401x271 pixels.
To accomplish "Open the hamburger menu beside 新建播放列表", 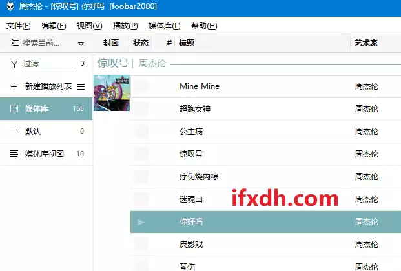I will point(81,86).
